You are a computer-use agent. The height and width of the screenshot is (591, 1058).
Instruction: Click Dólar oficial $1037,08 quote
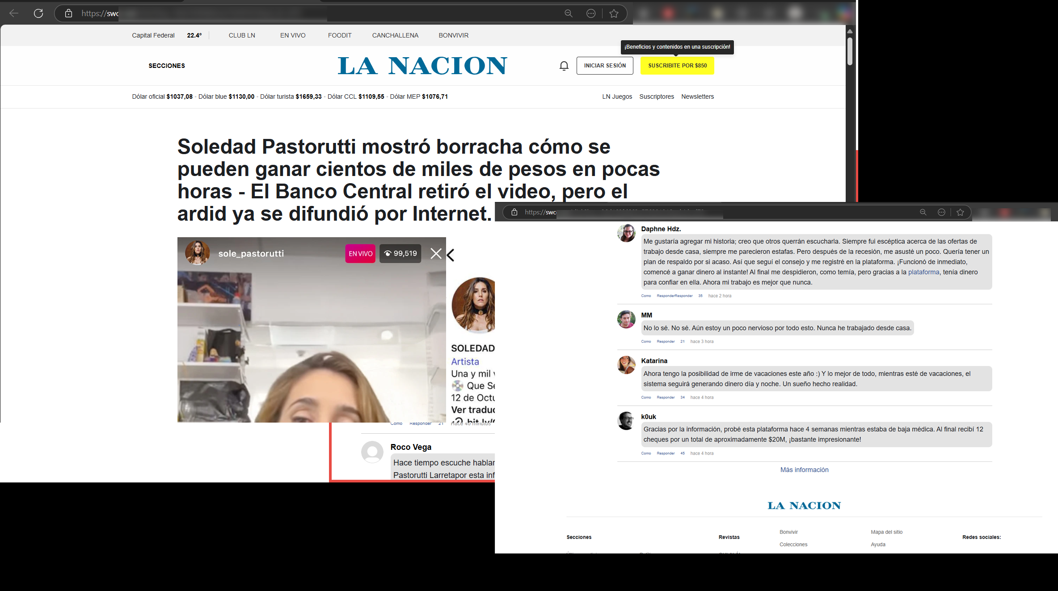point(162,96)
